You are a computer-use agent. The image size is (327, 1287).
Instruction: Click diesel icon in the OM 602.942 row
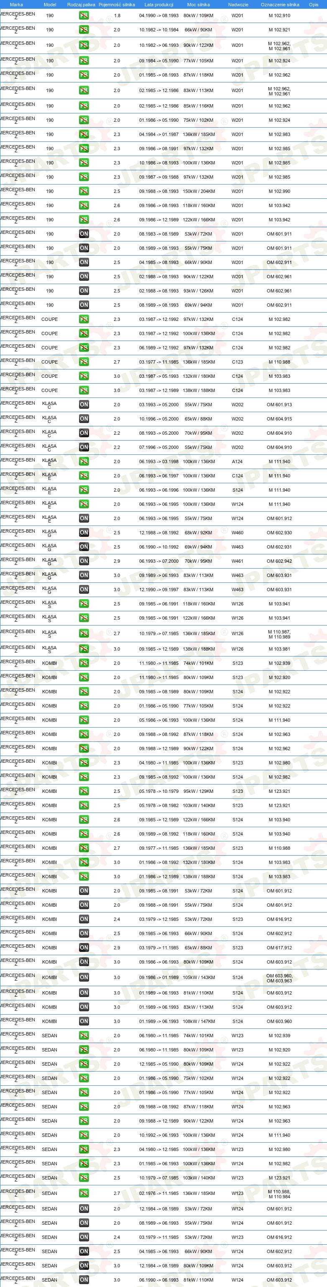click(84, 561)
